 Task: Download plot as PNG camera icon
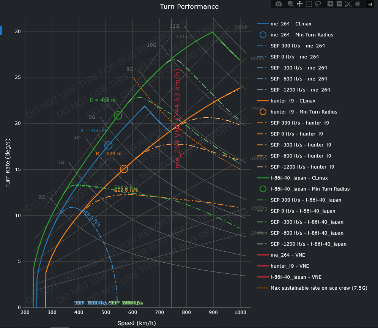tap(279, 4)
